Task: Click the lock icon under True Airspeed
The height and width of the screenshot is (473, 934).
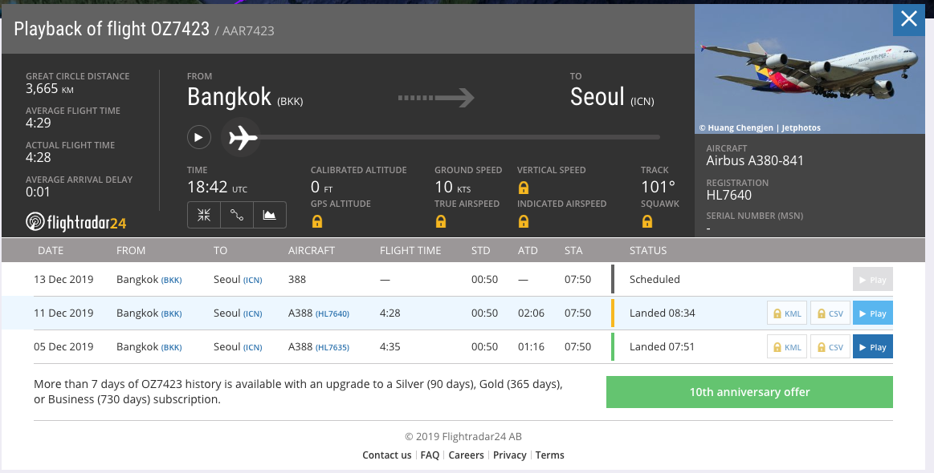Action: 441,221
